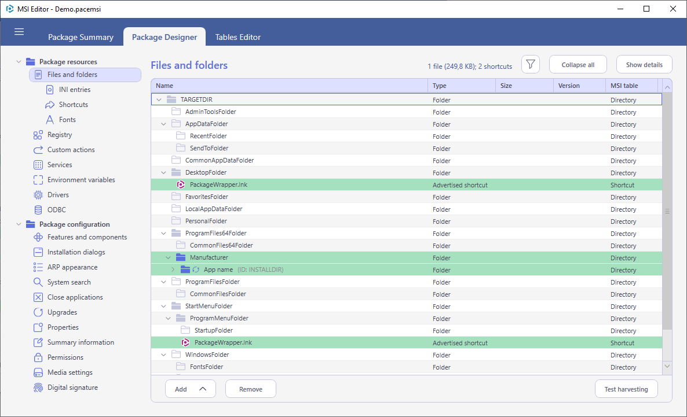Click the Digital signature fingerprint icon
Viewport: 687px width, 417px height.
(38, 388)
